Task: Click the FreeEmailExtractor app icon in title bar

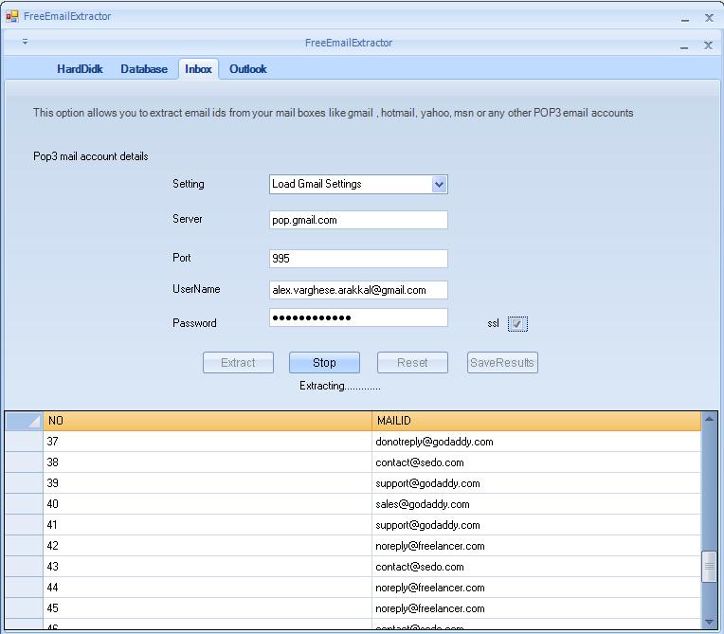Action: pos(12,17)
